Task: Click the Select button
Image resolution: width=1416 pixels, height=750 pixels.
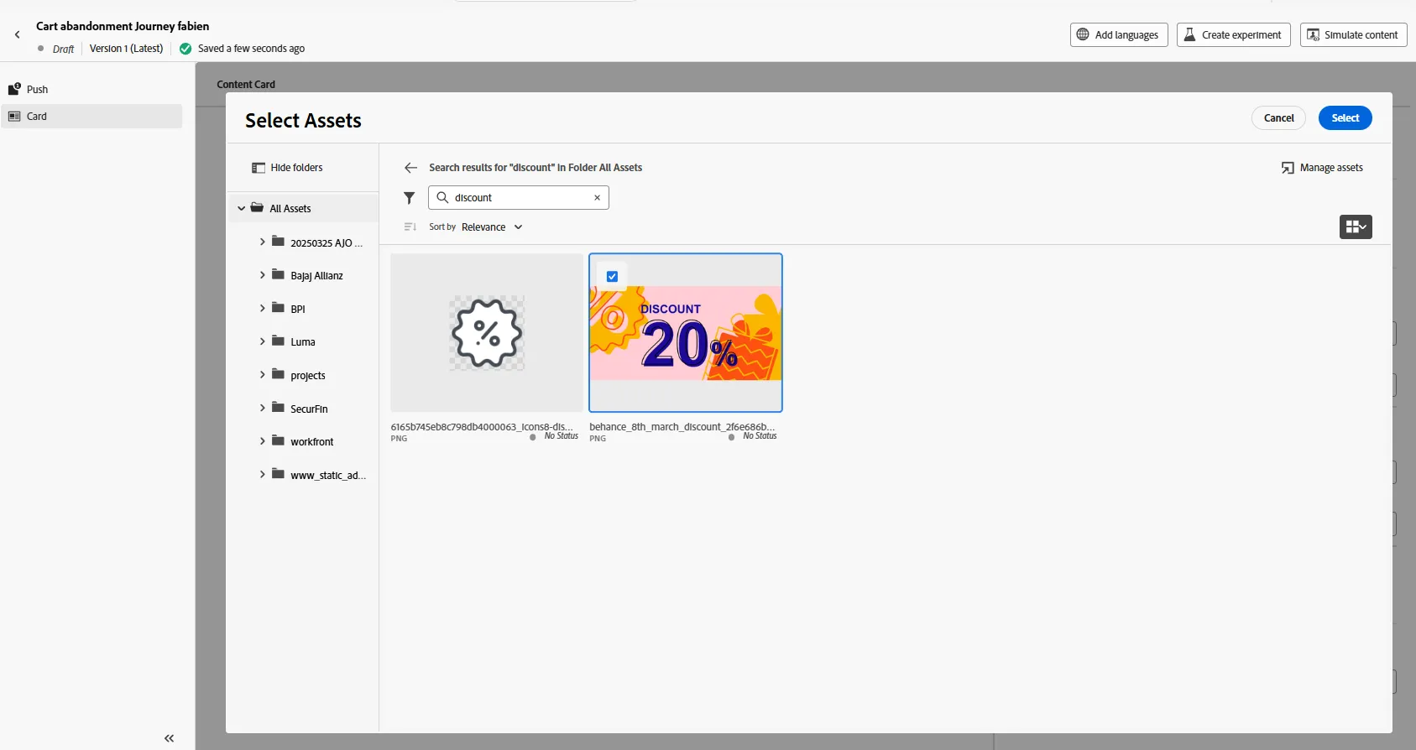Action: coord(1345,118)
